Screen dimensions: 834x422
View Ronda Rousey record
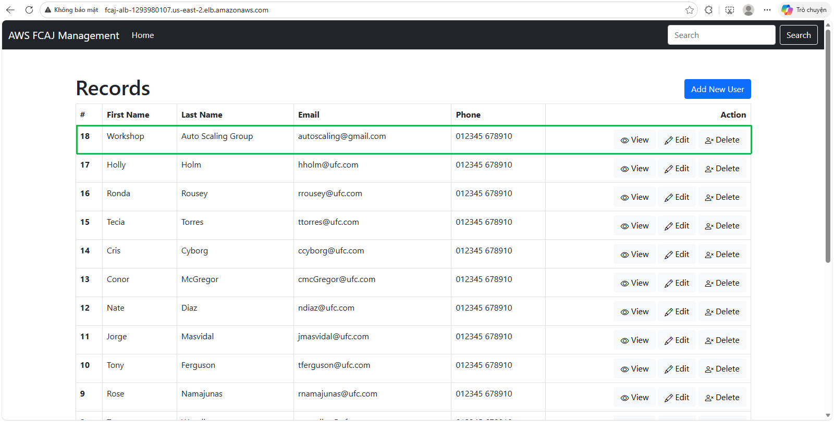pyautogui.click(x=634, y=197)
